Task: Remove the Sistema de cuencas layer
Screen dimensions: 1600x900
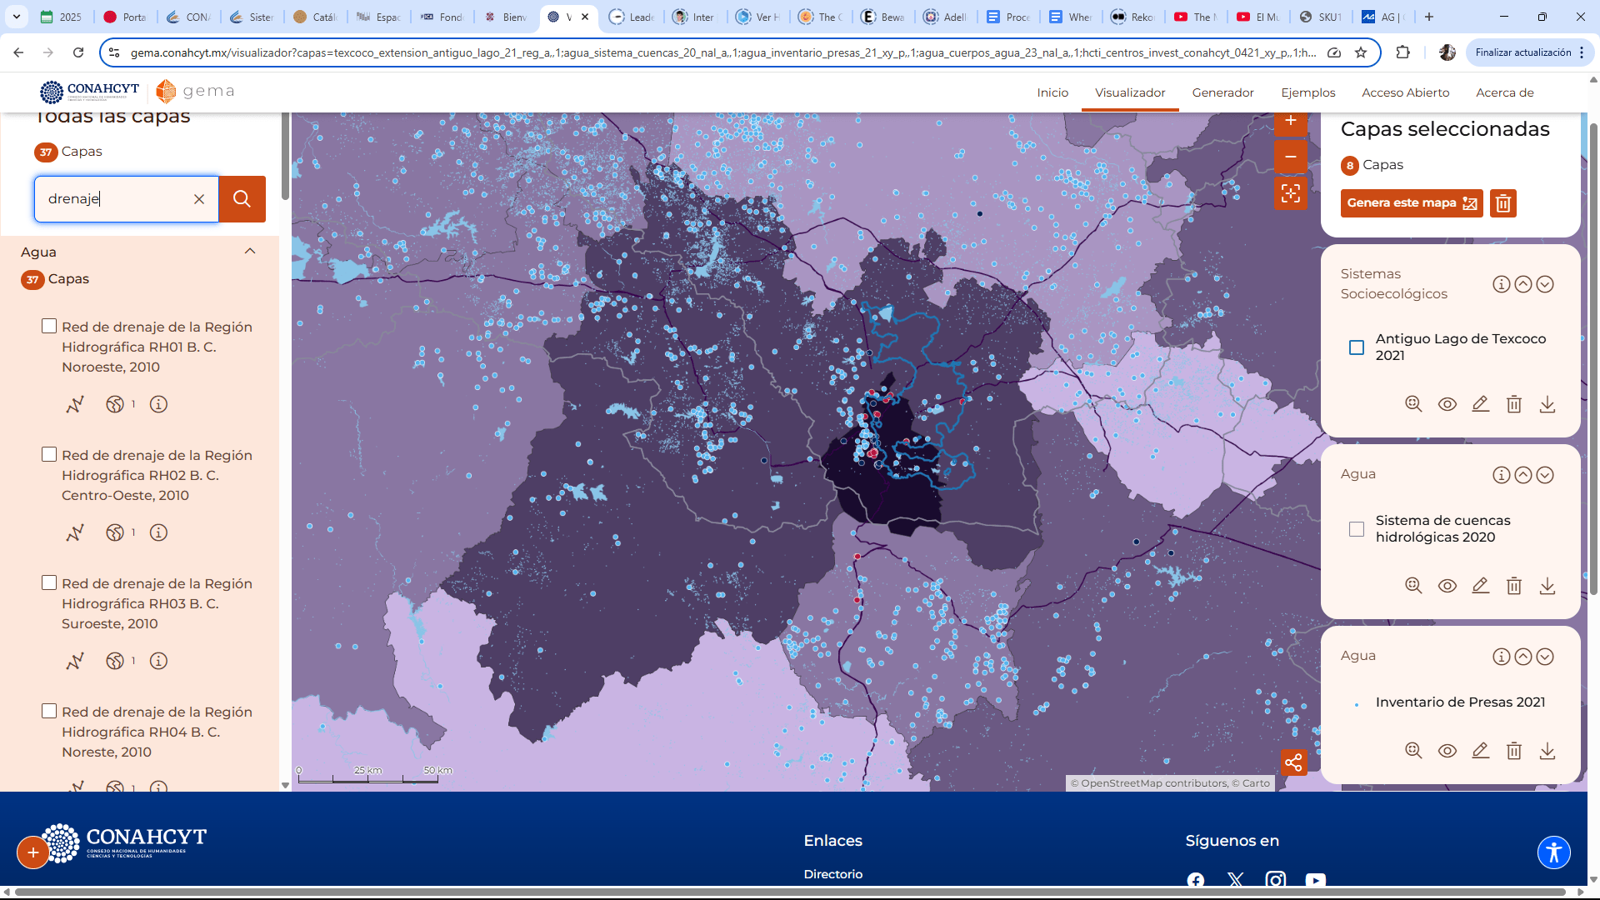Action: point(1513,586)
